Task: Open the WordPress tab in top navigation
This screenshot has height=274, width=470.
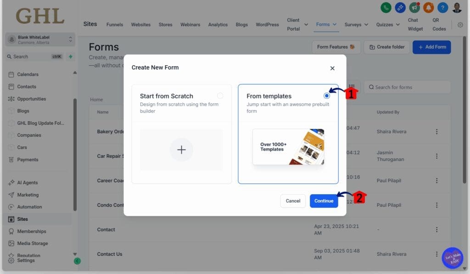Action: click(267, 24)
